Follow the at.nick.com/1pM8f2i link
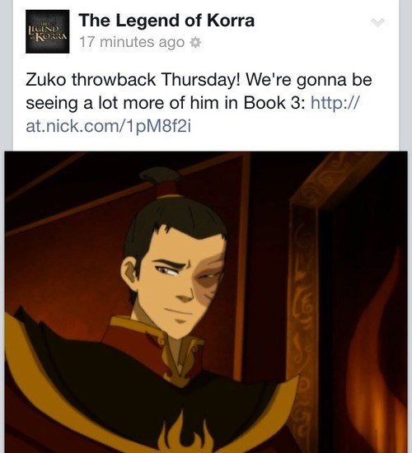Screen dimensions: 412x453 (109, 126)
